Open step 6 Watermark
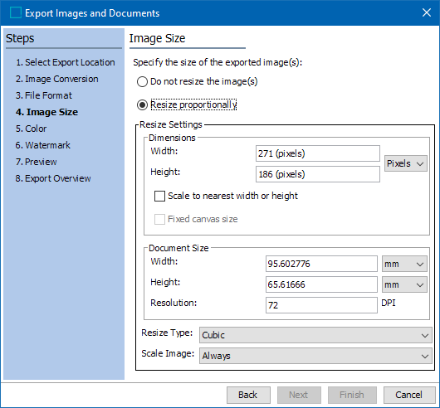The width and height of the screenshot is (440, 408). [x=43, y=145]
